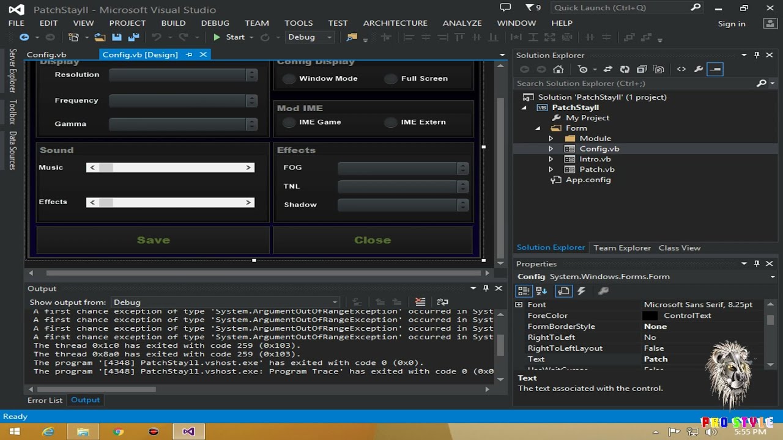This screenshot has height=440, width=783.
Task: Switch to the Team Explorer tab
Action: 622,248
